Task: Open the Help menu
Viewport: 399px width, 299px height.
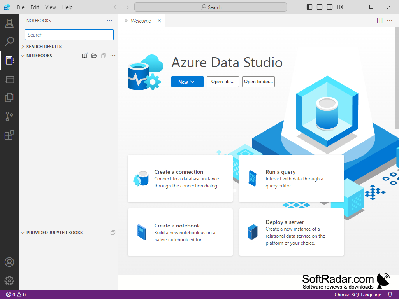Action: click(x=67, y=7)
